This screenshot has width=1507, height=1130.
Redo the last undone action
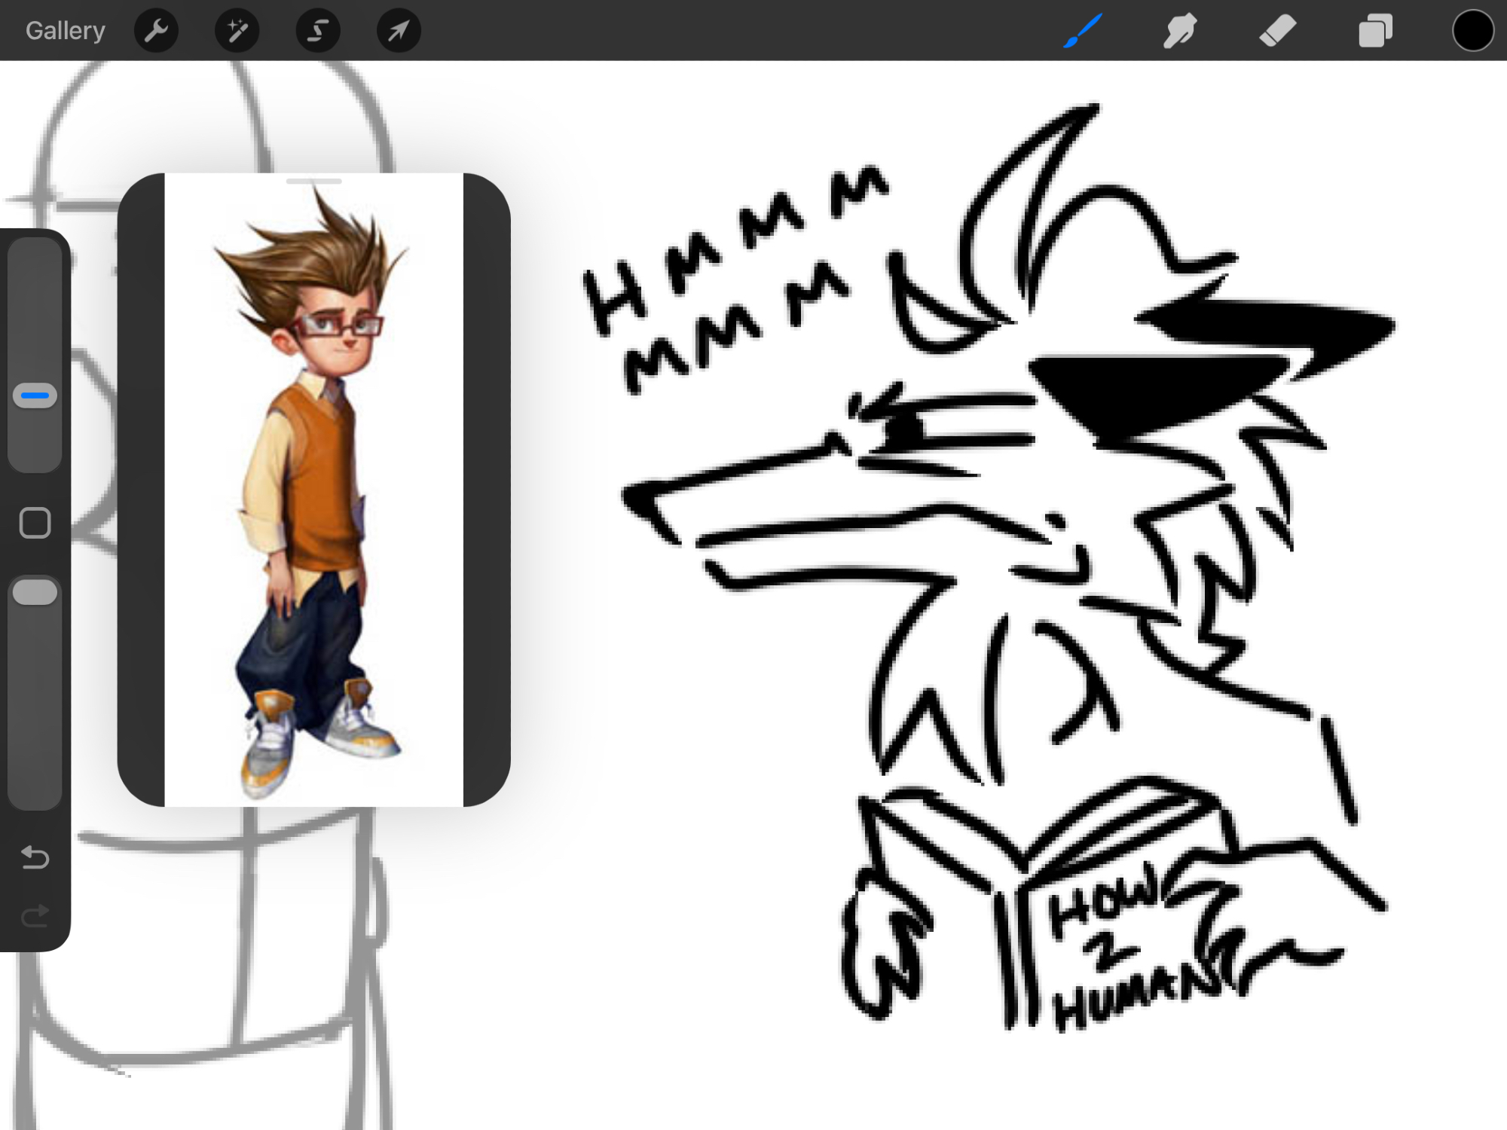point(35,916)
